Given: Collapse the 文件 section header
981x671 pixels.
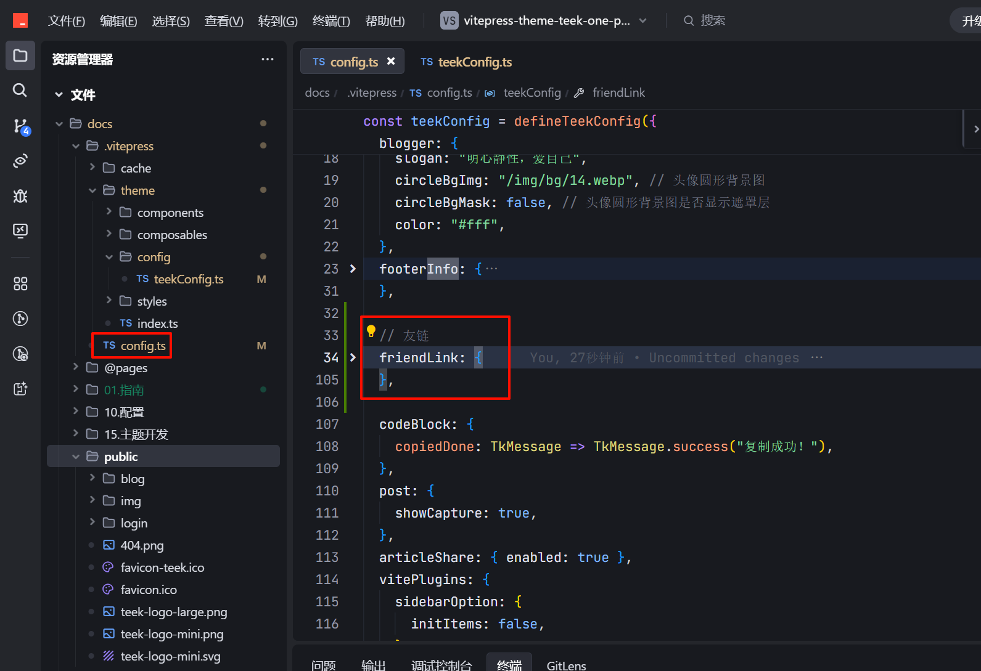Looking at the screenshot, I should (59, 95).
